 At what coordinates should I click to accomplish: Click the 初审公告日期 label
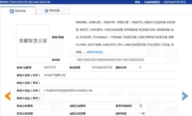coord(25,114)
